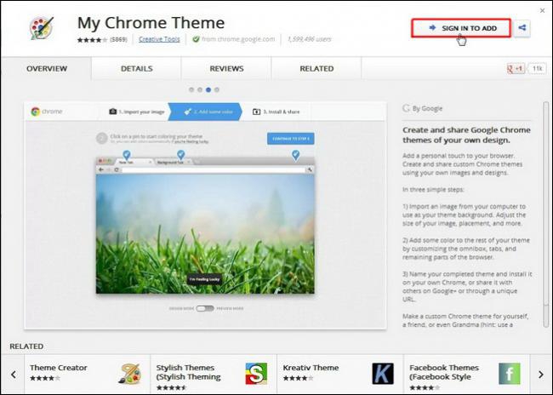
Task: Click the I'm Feeling Lucky button
Action: pyautogui.click(x=204, y=279)
